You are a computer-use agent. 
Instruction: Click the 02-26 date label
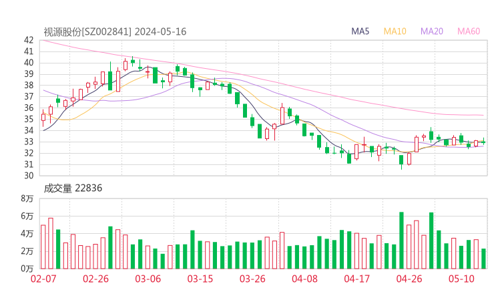[95, 279]
